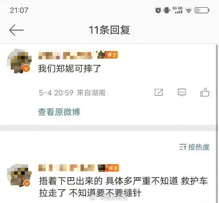
Task: Tap the repost share icon on the comment
Action: coord(159,92)
